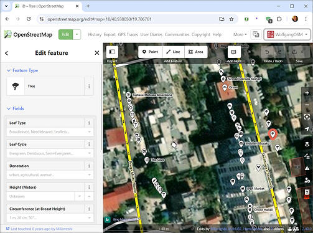Open the browser profile avatar
Screen dimensions: 313x233
click(295, 19)
